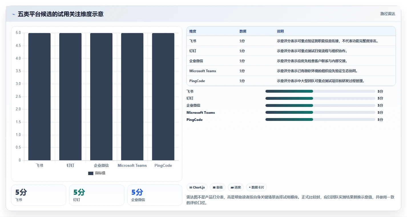Click the PingCode progress bar
Image resolution: width=407 pixels, height=217 pixels.
320,119
